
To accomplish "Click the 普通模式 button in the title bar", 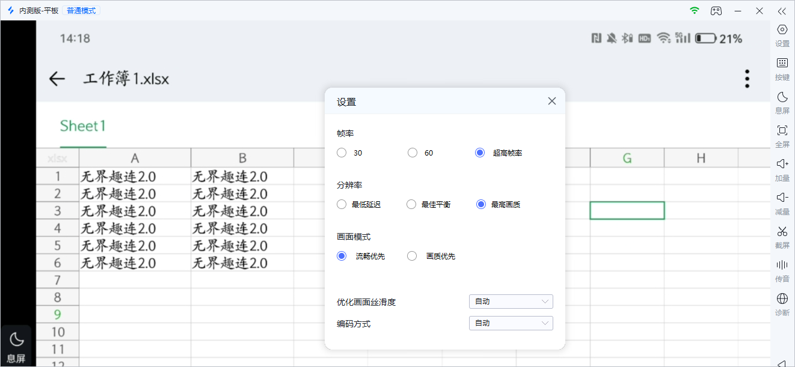I will pos(80,10).
